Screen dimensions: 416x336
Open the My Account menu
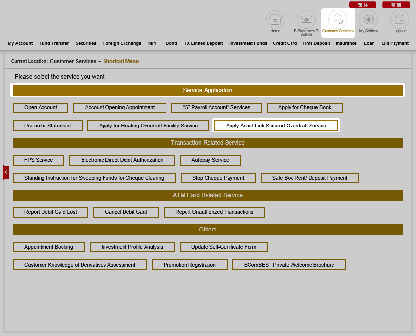coord(20,43)
